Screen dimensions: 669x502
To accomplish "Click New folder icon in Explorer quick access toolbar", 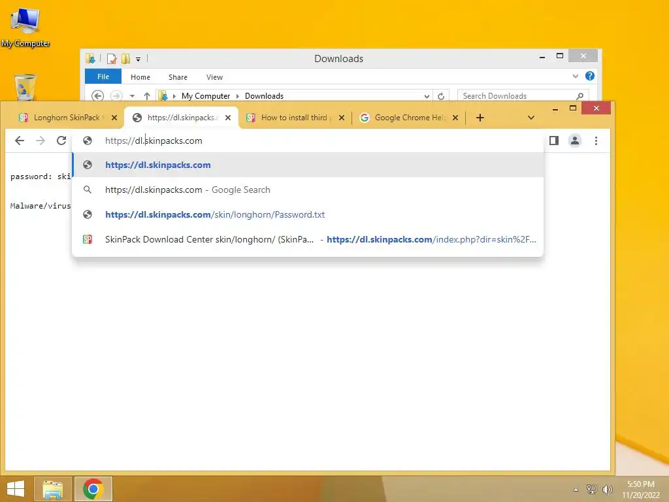I will point(125,59).
